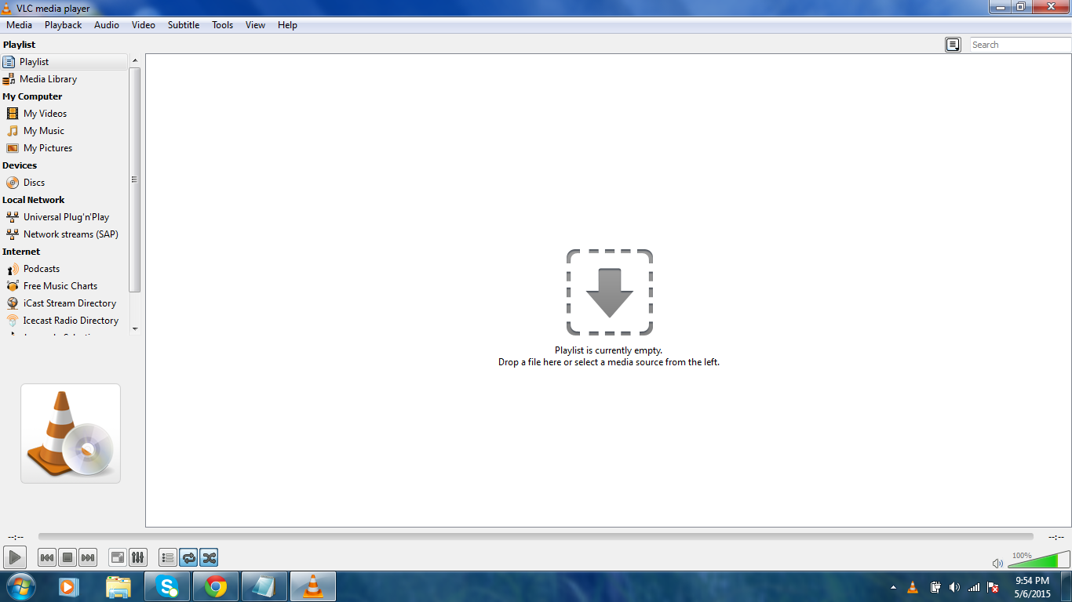The height and width of the screenshot is (602, 1072).
Task: Mute audio via speaker icon near volume
Action: [997, 563]
